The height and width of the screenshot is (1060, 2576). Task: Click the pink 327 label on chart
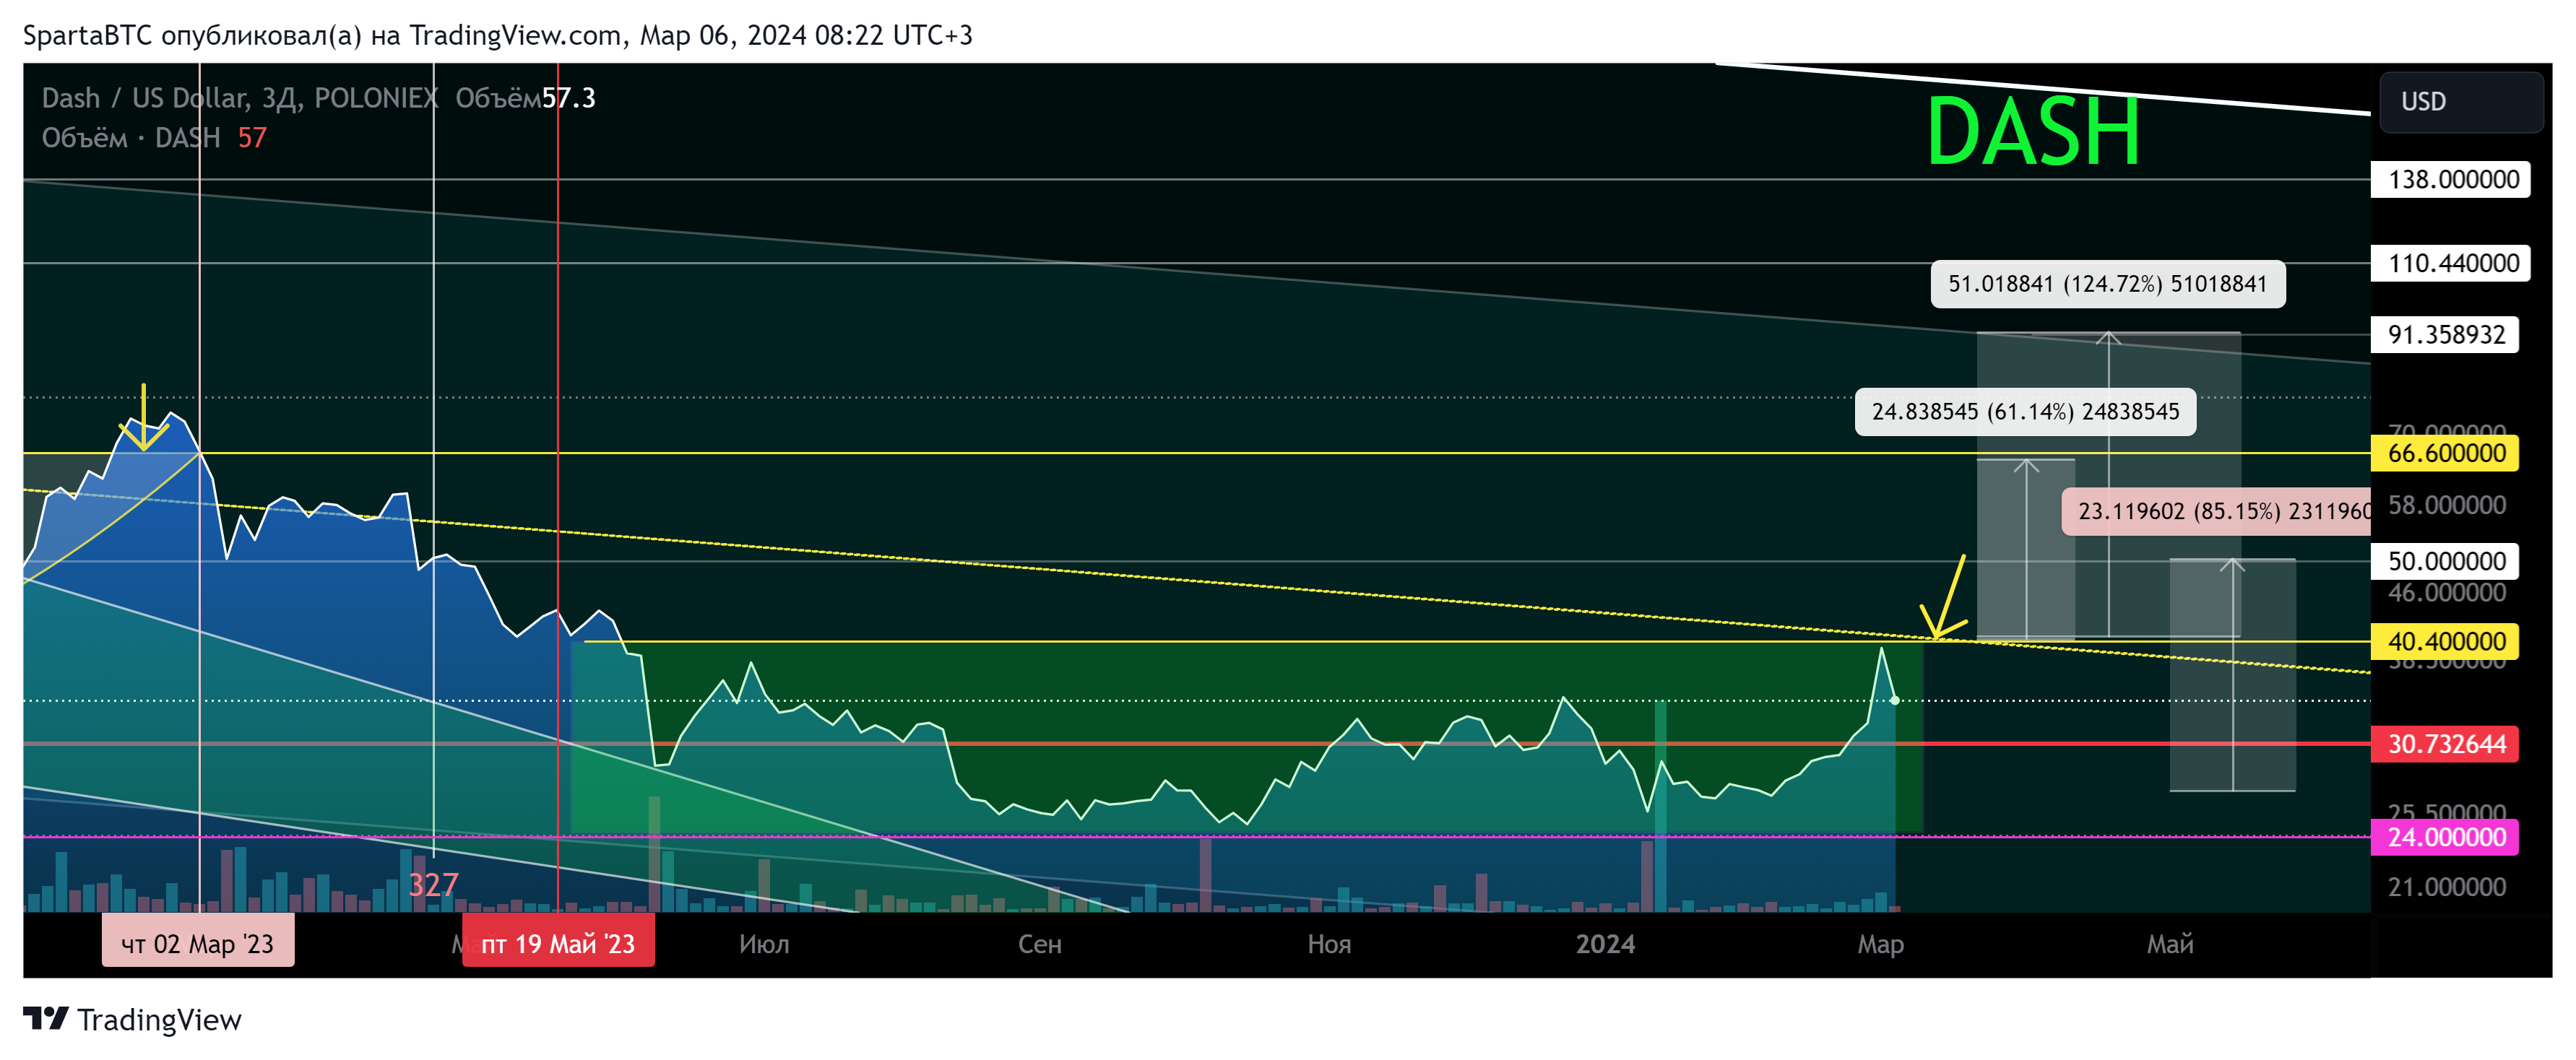point(433,884)
